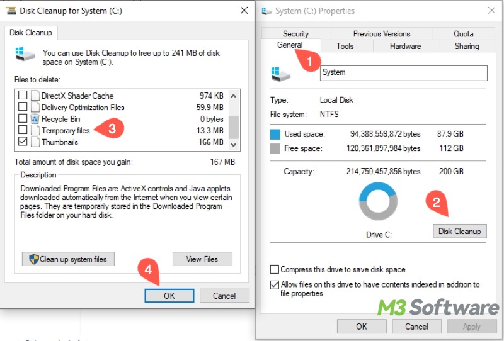Click Clean up system files button
The image size is (504, 341).
click(x=68, y=259)
